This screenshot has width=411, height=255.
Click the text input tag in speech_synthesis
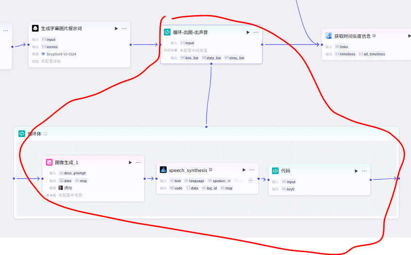[x=175, y=181]
